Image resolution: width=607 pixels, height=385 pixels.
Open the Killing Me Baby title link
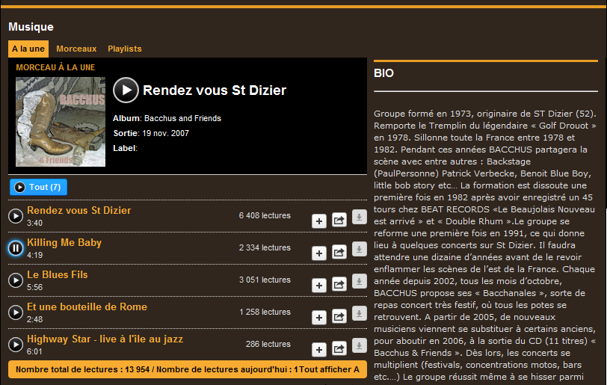(64, 242)
